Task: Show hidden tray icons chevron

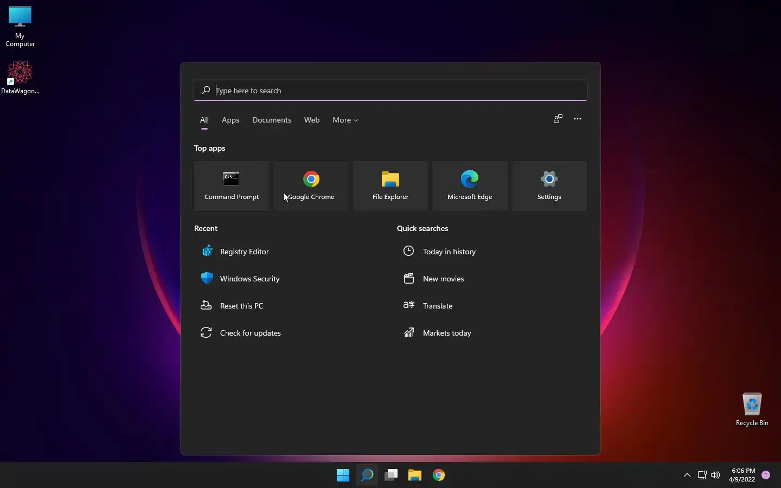Action: tap(687, 475)
